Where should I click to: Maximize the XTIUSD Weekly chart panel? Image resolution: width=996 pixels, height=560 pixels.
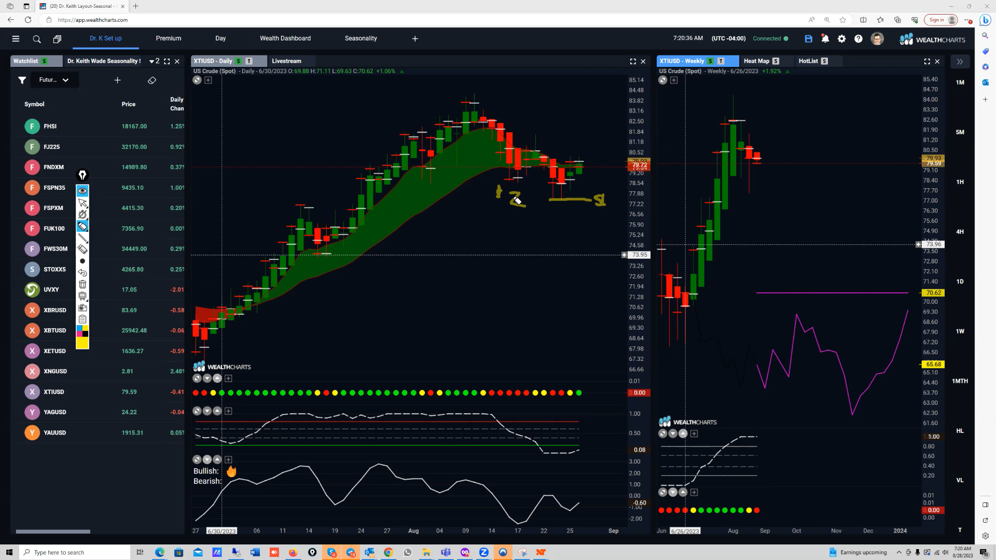[x=927, y=61]
